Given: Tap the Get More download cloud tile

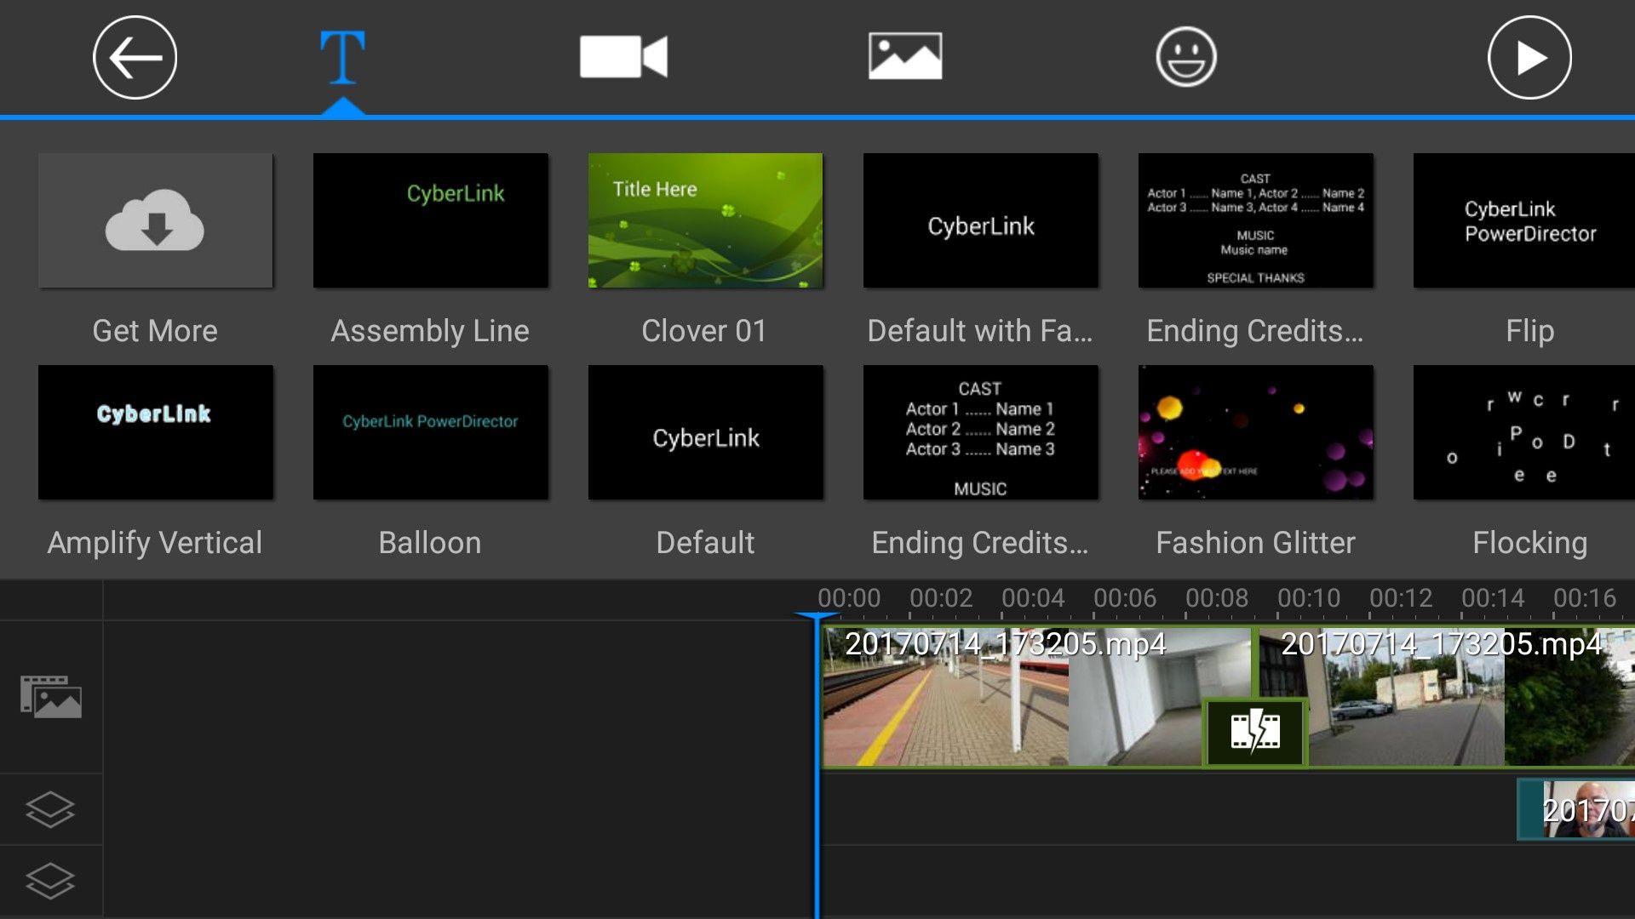Looking at the screenshot, I should point(155,220).
